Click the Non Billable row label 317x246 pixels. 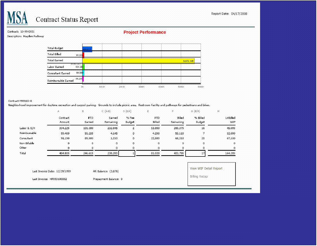(27, 143)
